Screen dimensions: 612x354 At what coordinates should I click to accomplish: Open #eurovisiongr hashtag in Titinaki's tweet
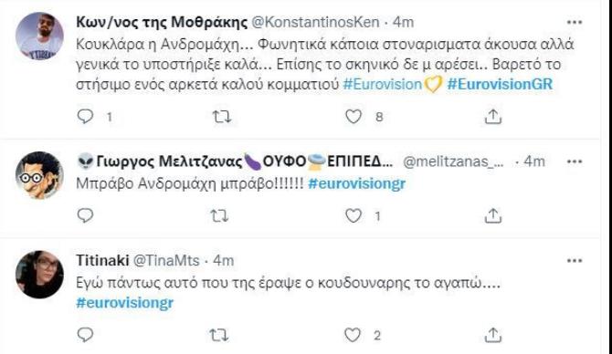click(x=125, y=303)
